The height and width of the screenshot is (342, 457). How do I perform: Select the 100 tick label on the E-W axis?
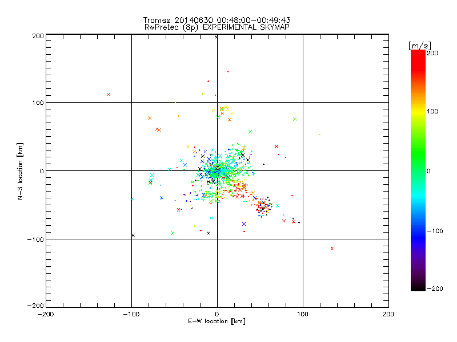(x=303, y=314)
